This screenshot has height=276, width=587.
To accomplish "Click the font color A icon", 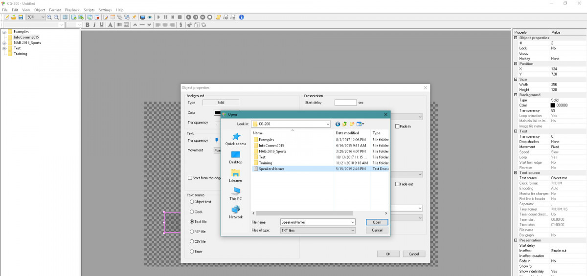I will (x=110, y=25).
